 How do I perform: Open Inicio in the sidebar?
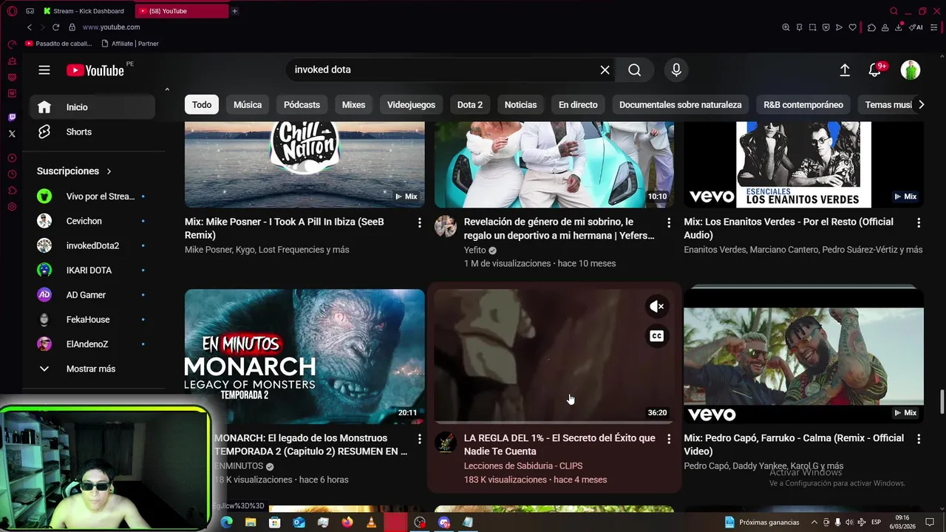pos(92,107)
